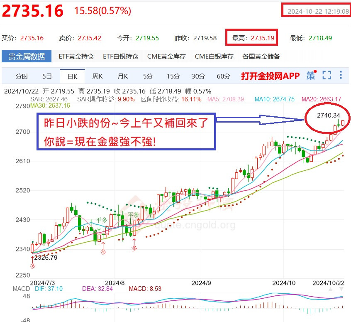Click the large price 2735.16

click(x=33, y=11)
